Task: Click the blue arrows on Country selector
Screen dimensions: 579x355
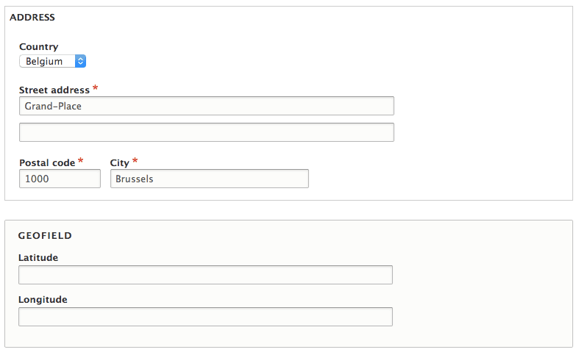Action: pyautogui.click(x=81, y=62)
